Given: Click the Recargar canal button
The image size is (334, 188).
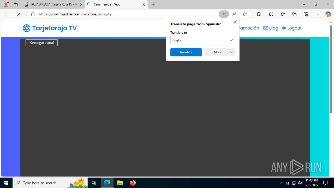Looking at the screenshot, I should pyautogui.click(x=42, y=43).
